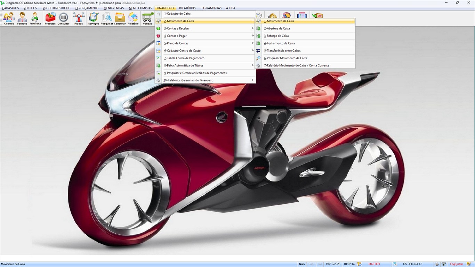Click the date 19/10/2026 in status bar
The height and width of the screenshot is (267, 475).
click(x=333, y=264)
